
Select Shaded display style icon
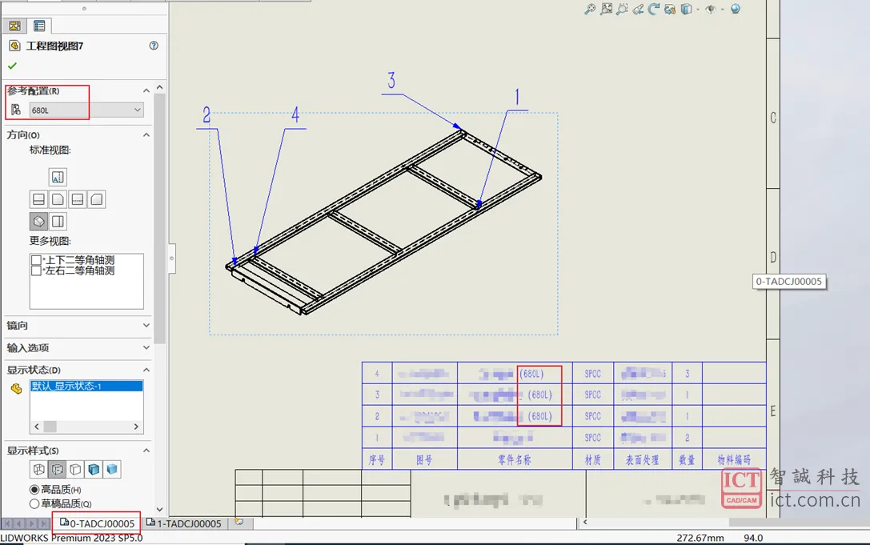tap(112, 470)
